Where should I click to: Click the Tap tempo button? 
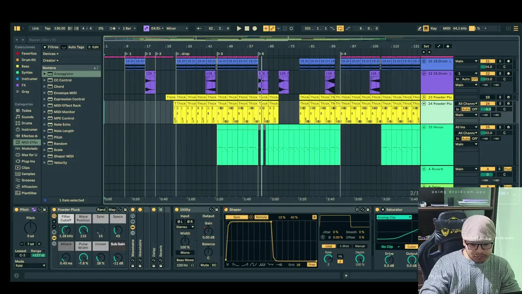click(x=47, y=29)
